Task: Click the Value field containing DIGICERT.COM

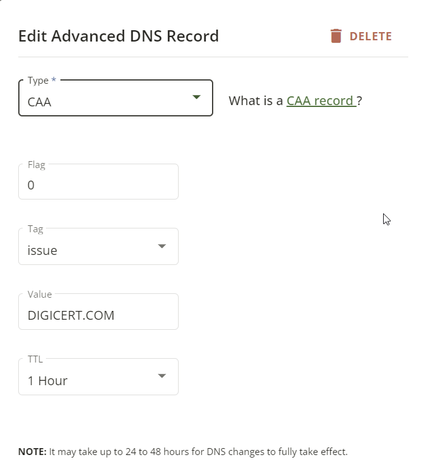Action: click(x=98, y=312)
